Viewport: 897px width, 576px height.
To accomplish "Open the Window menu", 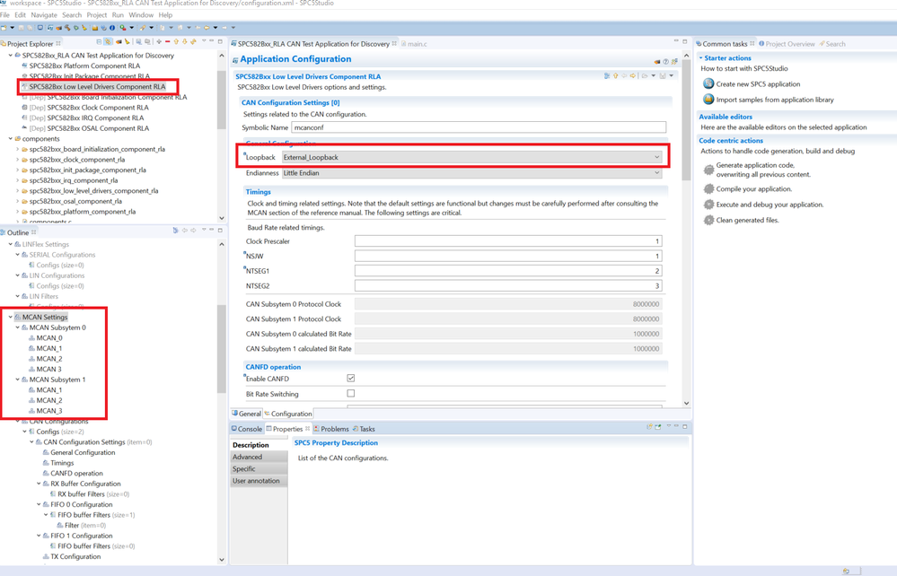I will click(141, 15).
